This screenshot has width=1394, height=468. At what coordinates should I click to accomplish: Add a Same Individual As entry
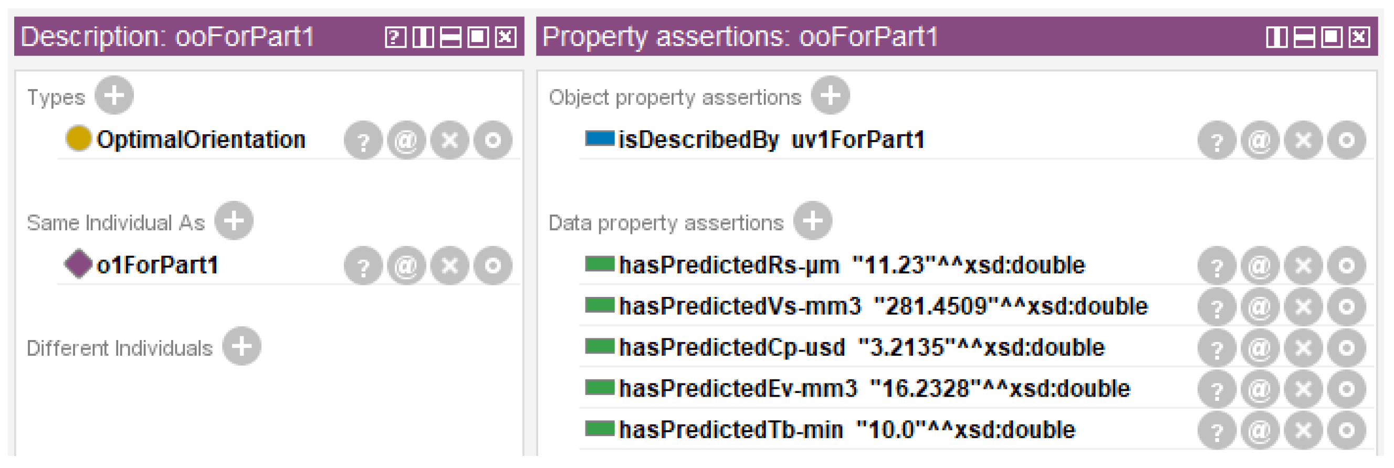click(233, 221)
